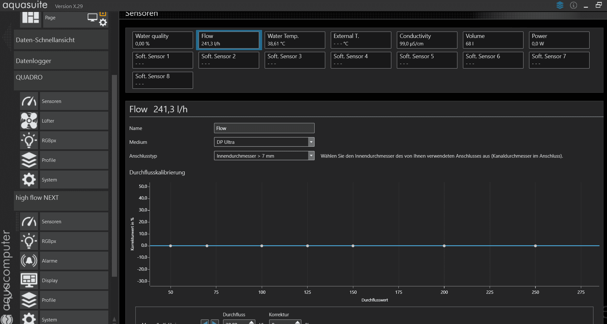Viewport: 607px width, 324px height.
Task: Open the QUADRO Lüfter fan icon
Action: pyautogui.click(x=29, y=121)
